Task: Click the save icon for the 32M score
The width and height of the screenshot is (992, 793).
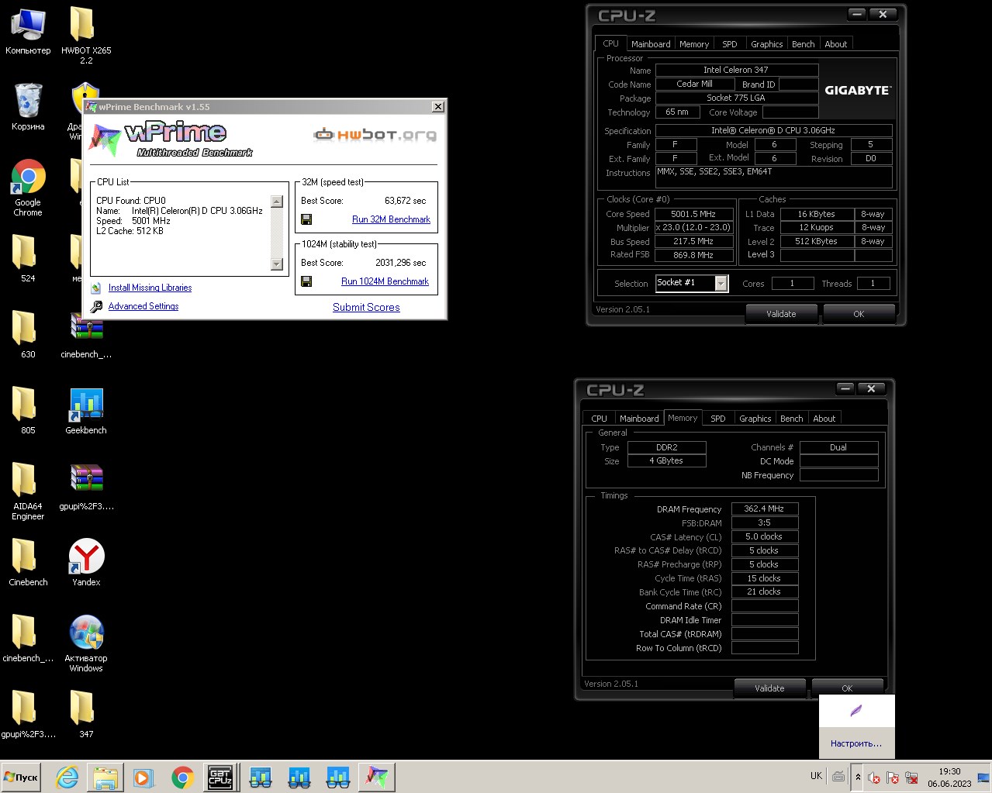Action: pos(306,219)
